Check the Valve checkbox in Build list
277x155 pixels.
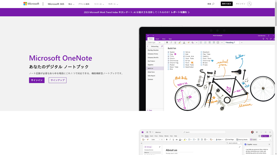(x=184, y=52)
